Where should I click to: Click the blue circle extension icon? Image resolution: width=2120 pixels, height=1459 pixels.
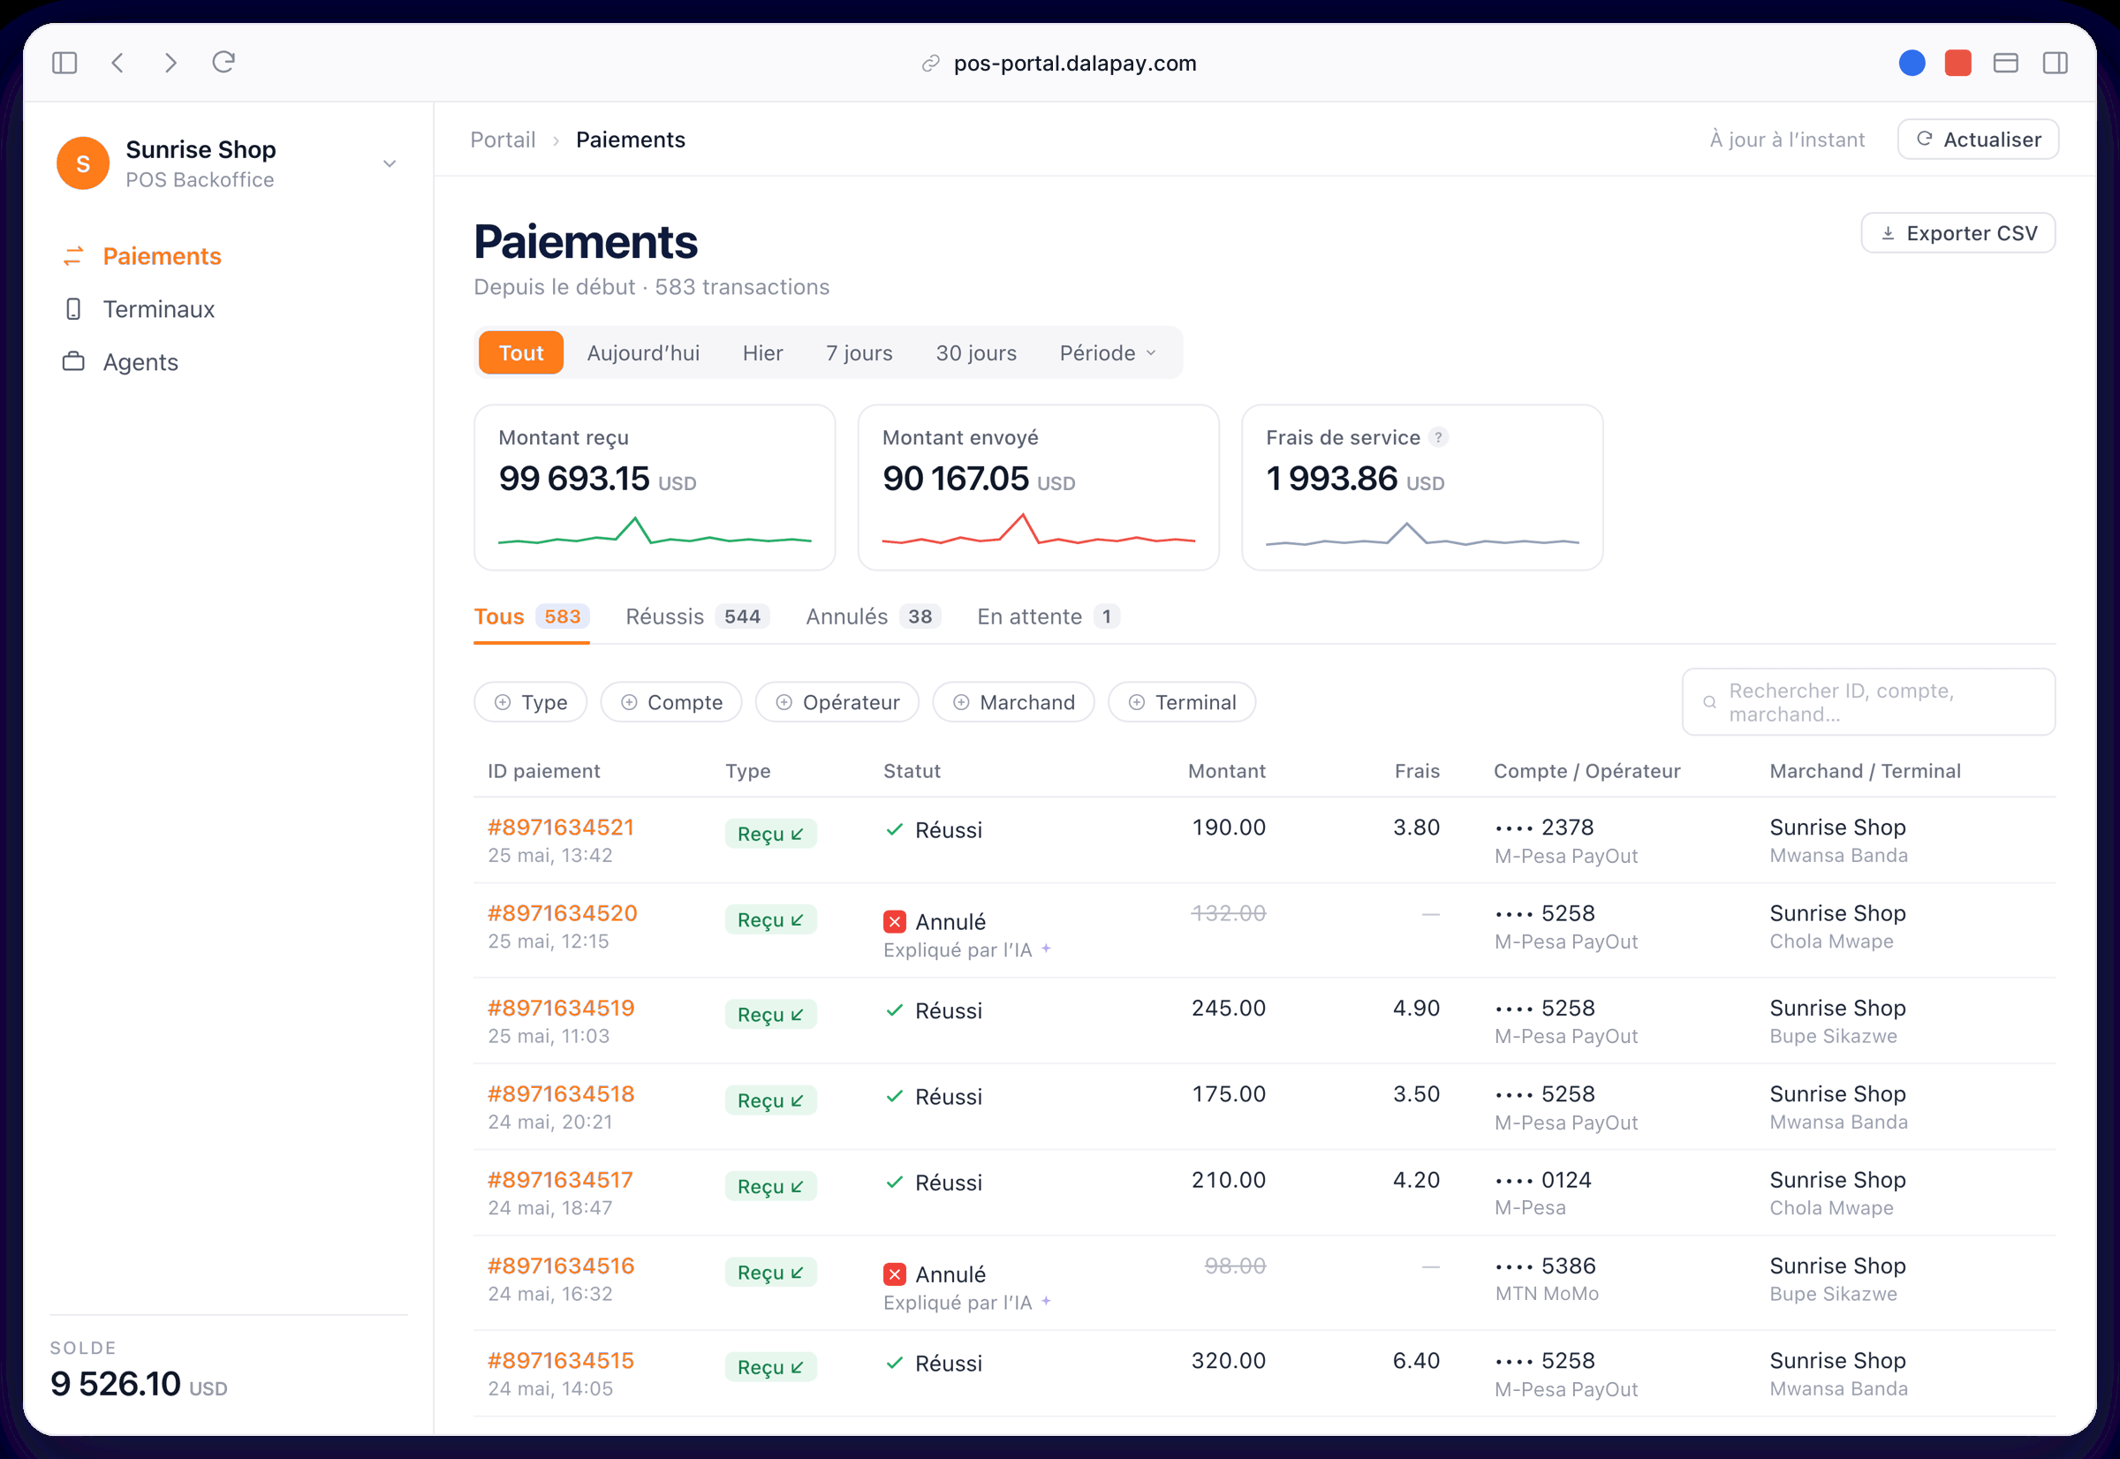point(1912,62)
